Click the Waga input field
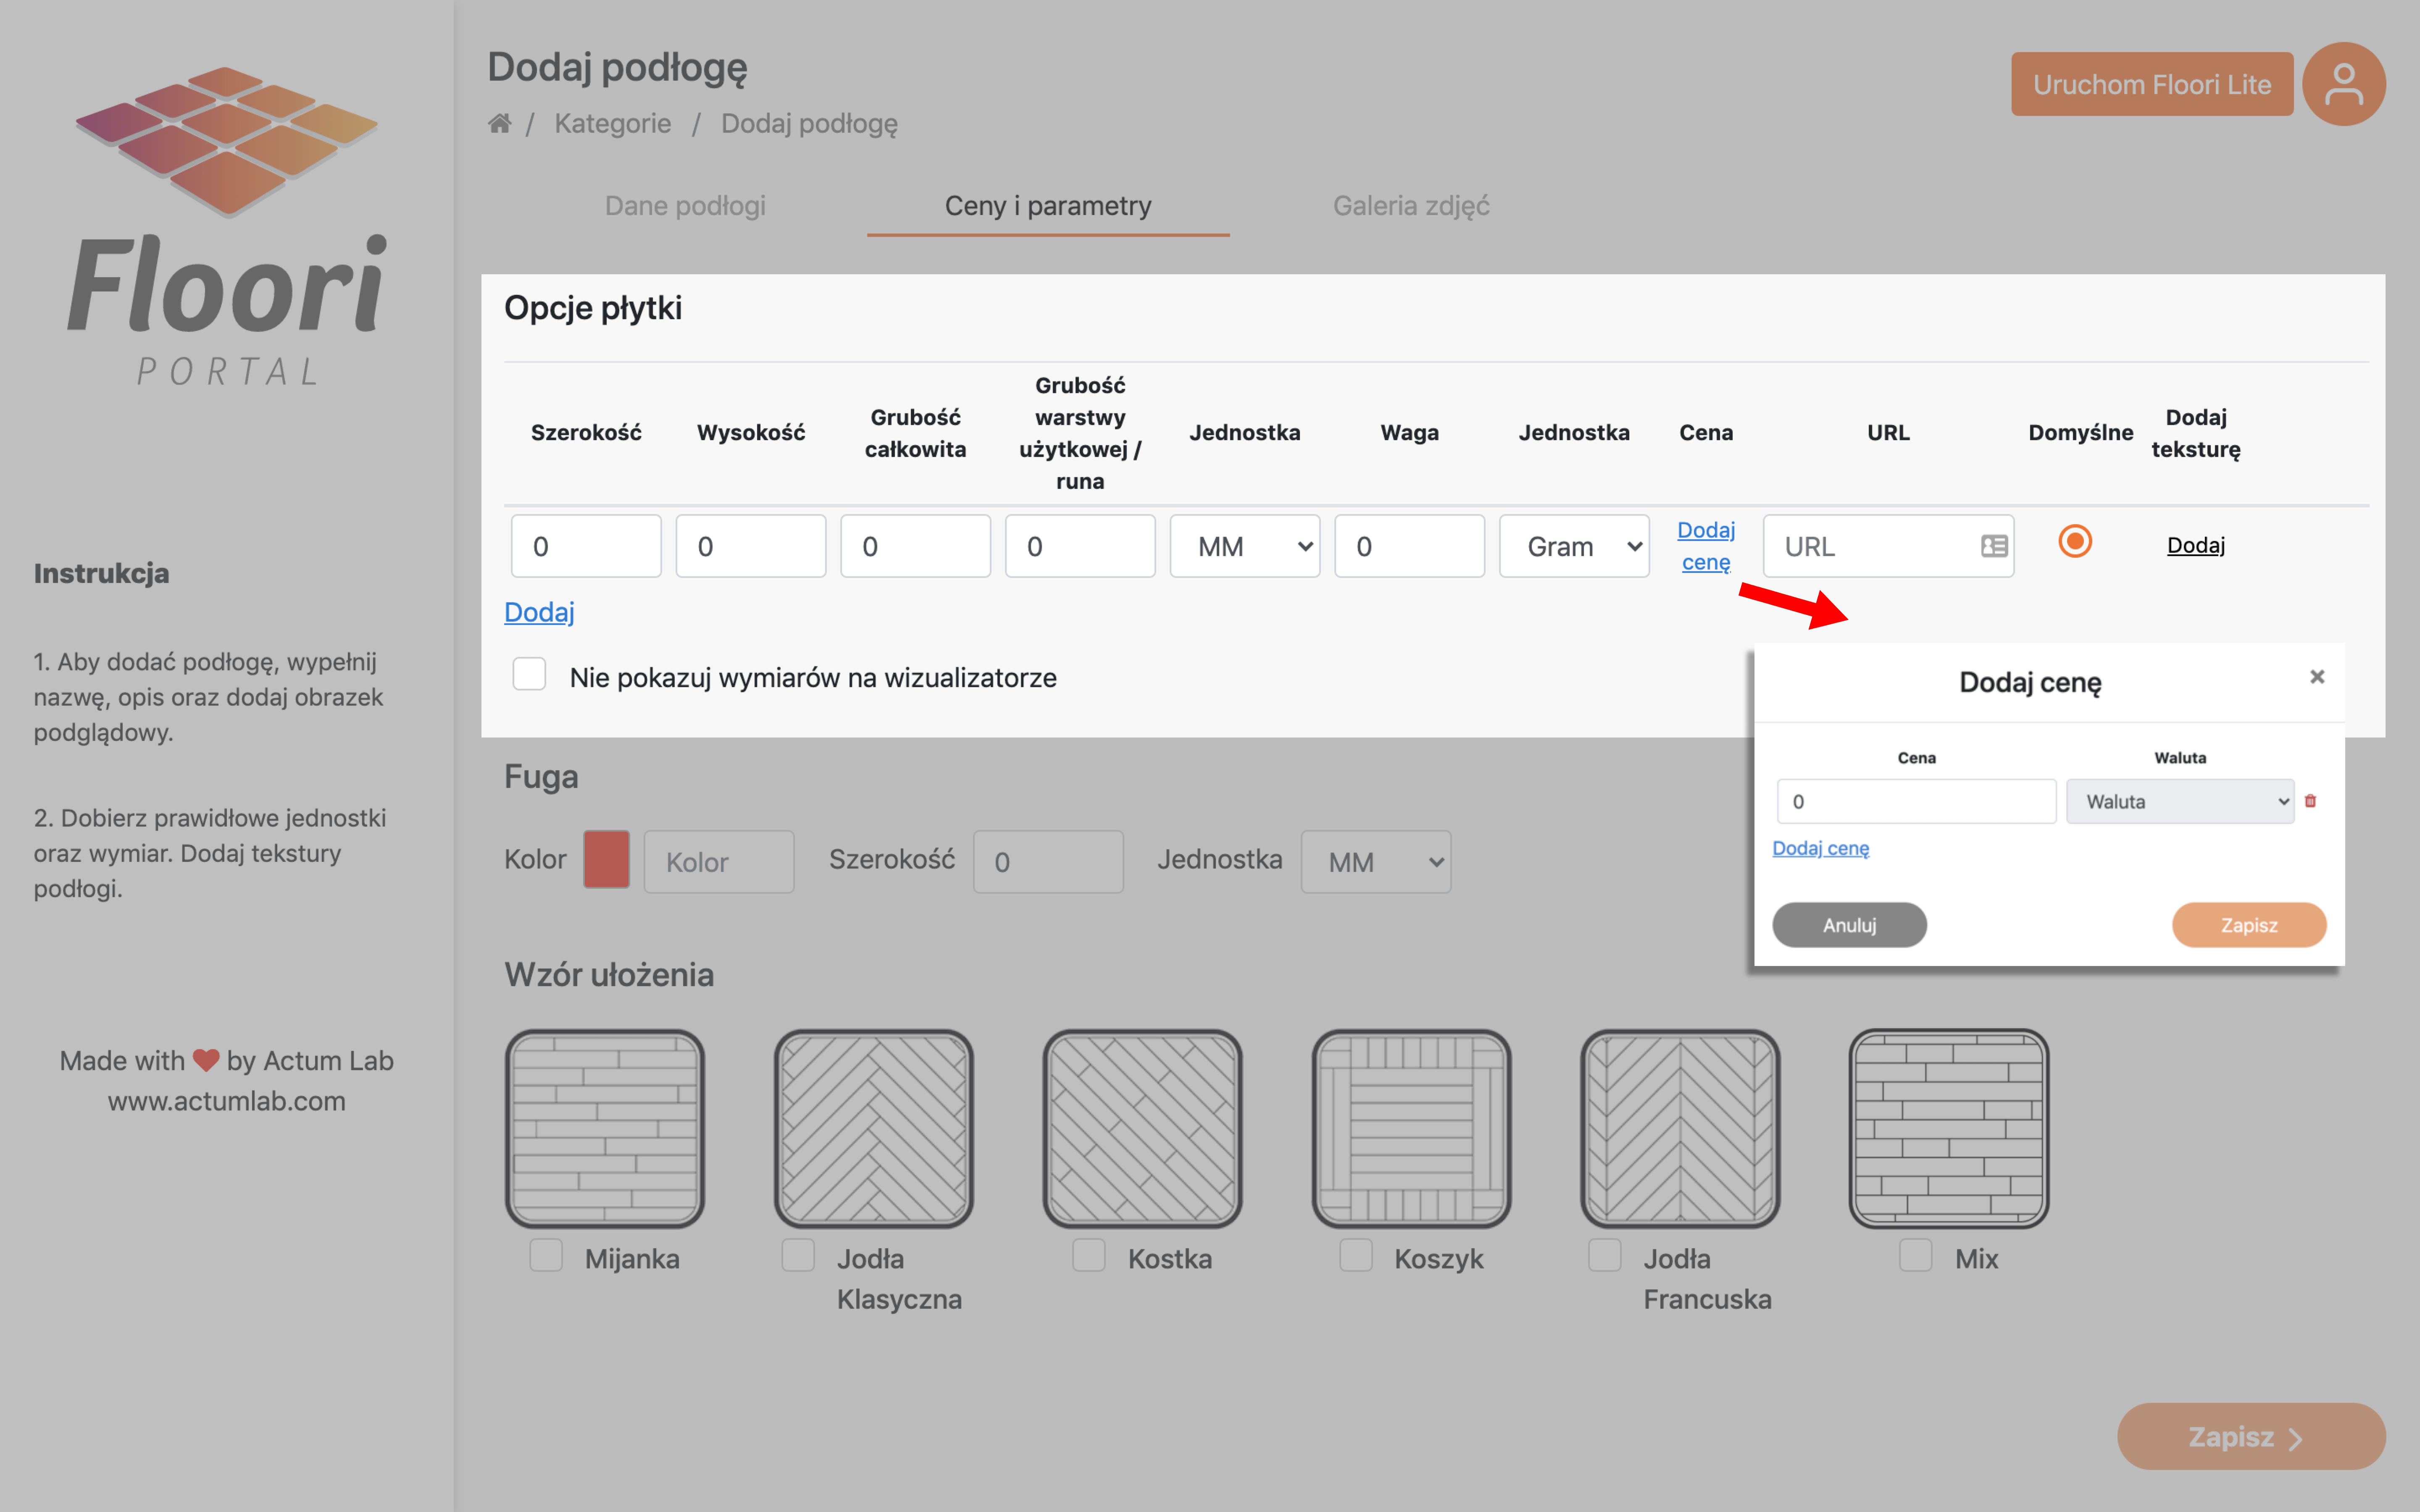Screen dimensions: 2420x1512 pos(1409,546)
